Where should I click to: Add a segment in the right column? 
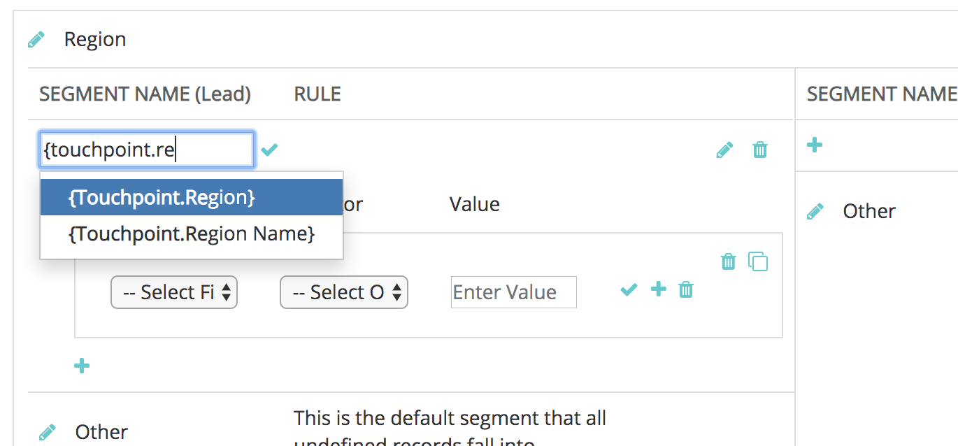coord(815,145)
